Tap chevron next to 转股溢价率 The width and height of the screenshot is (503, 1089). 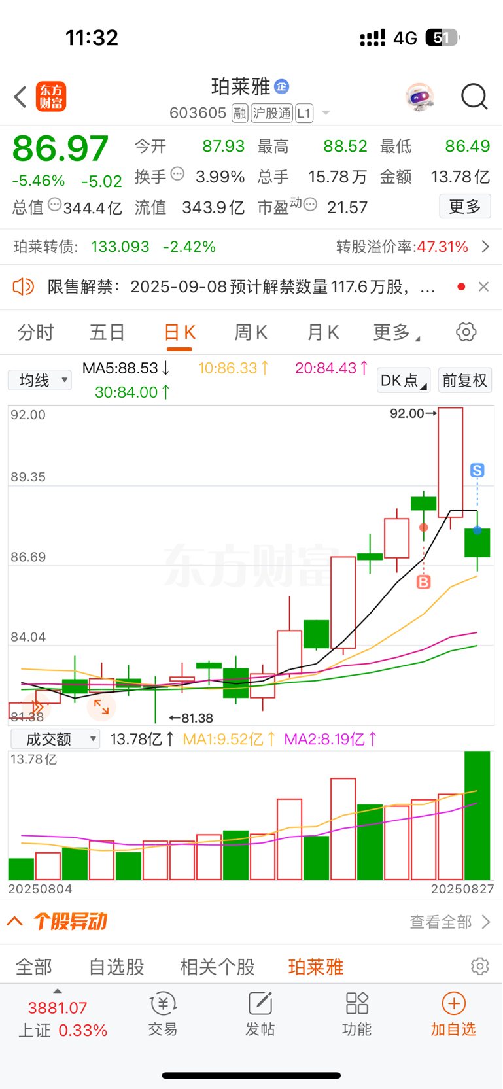[x=485, y=247]
